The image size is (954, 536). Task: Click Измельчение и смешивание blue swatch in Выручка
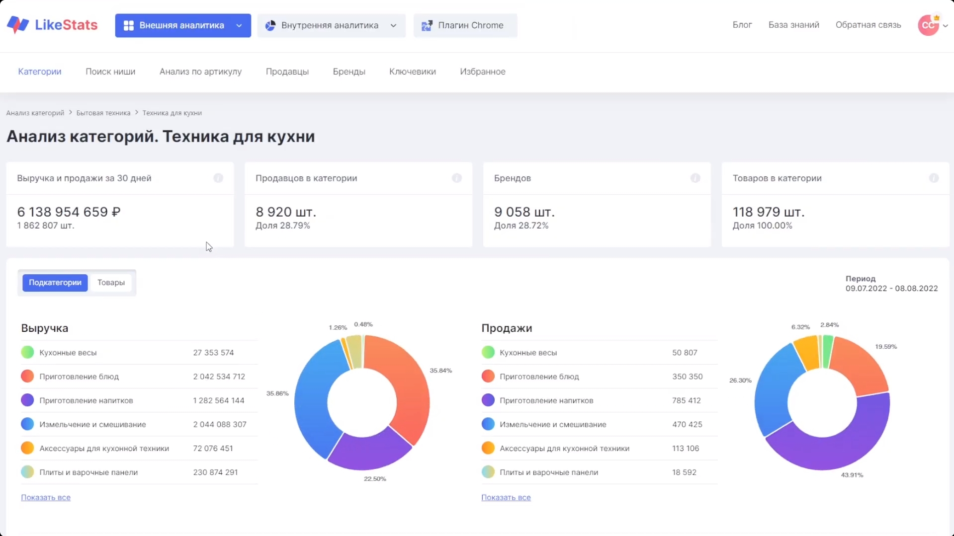click(x=27, y=424)
